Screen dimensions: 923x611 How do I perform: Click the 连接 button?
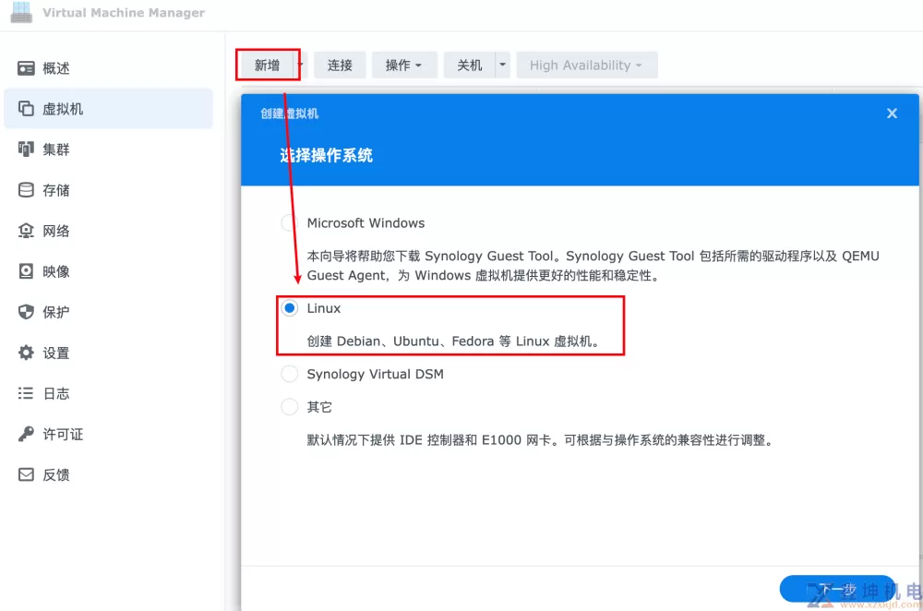[x=340, y=65]
